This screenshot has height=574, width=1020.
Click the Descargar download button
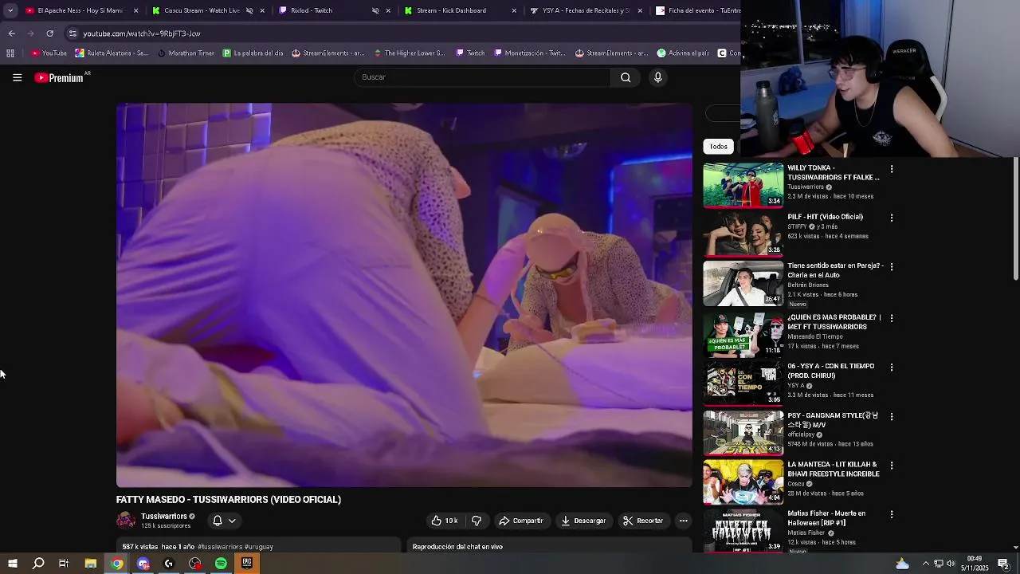click(584, 521)
